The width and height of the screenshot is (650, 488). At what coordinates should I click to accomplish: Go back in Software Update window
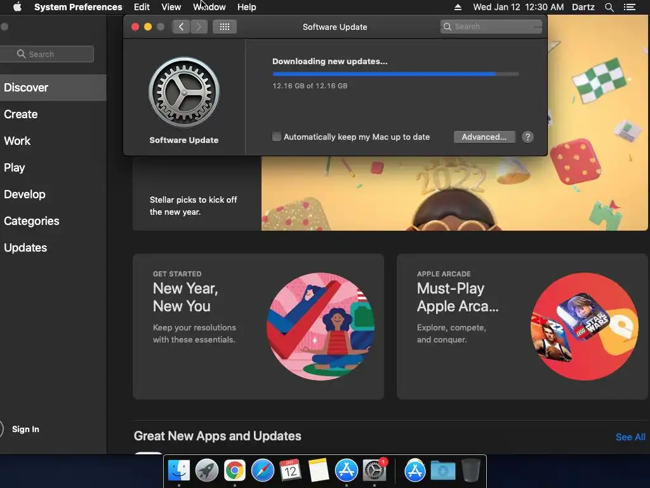[x=181, y=27]
